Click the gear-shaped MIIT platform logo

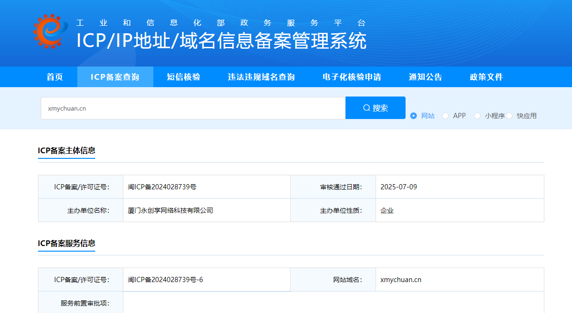pos(52,31)
